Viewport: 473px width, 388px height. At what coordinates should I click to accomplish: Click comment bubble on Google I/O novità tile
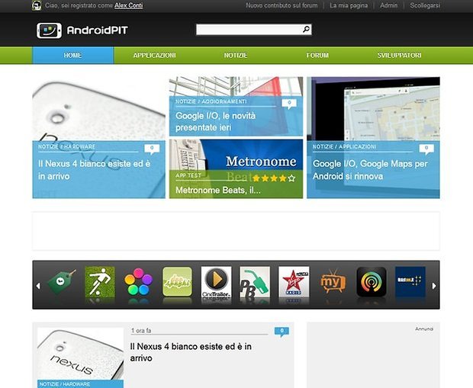tap(289, 104)
